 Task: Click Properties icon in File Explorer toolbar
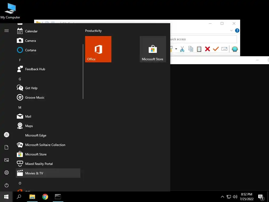coord(224,49)
